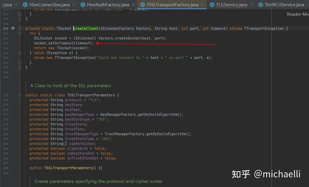Click line number 262 in the gutter
The image size is (309, 187).
(x=5, y=43)
